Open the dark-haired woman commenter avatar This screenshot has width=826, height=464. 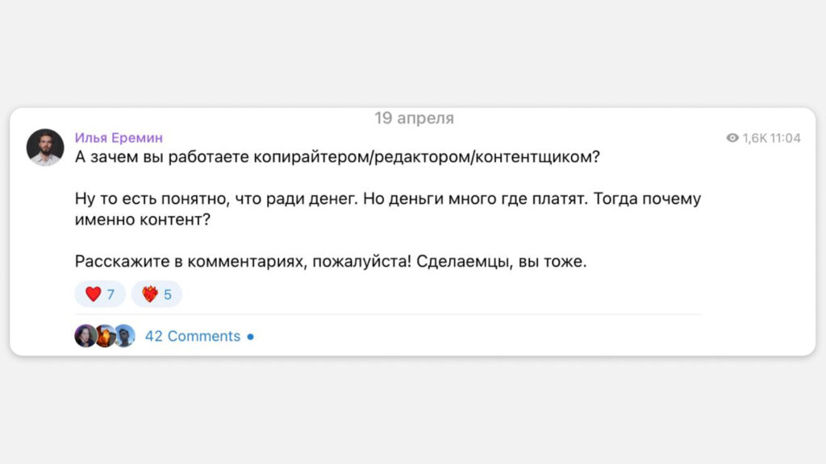point(86,336)
